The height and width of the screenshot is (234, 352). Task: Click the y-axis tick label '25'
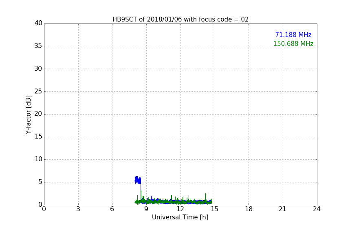click(38, 91)
